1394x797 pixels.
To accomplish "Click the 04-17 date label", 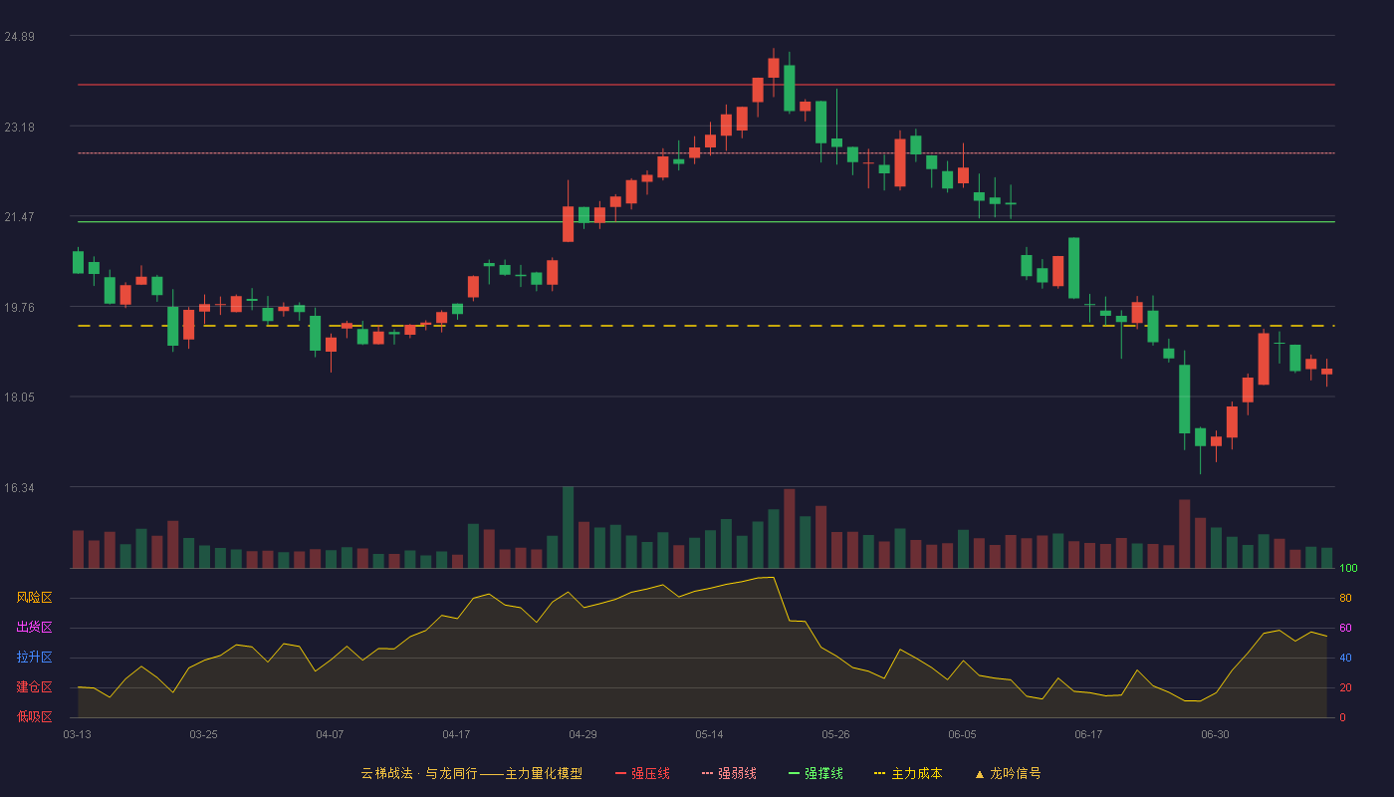I will [x=456, y=734].
